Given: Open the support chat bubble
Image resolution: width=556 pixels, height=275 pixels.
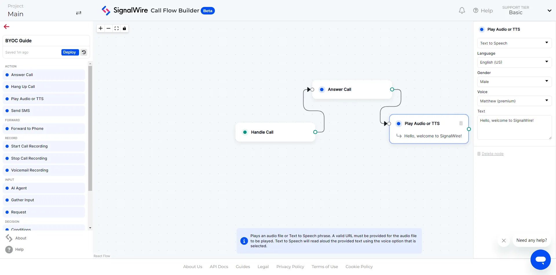Looking at the screenshot, I should point(541,259).
